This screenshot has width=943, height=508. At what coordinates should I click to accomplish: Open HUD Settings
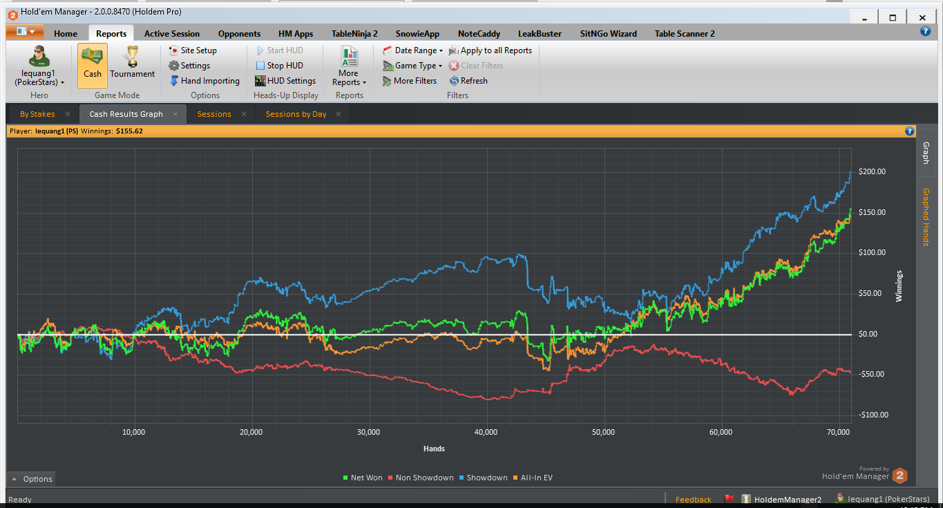pyautogui.click(x=285, y=81)
